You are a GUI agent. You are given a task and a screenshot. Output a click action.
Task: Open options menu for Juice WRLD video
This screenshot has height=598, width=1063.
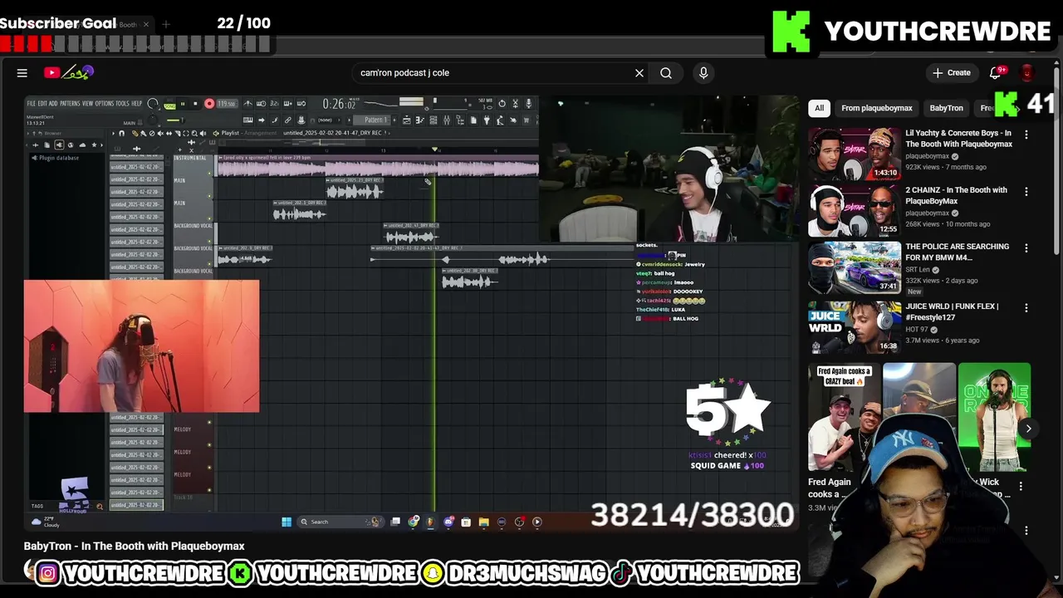[x=1026, y=308]
